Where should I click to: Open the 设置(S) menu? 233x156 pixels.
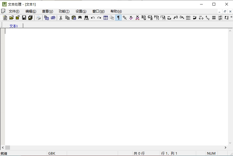coord(81,11)
